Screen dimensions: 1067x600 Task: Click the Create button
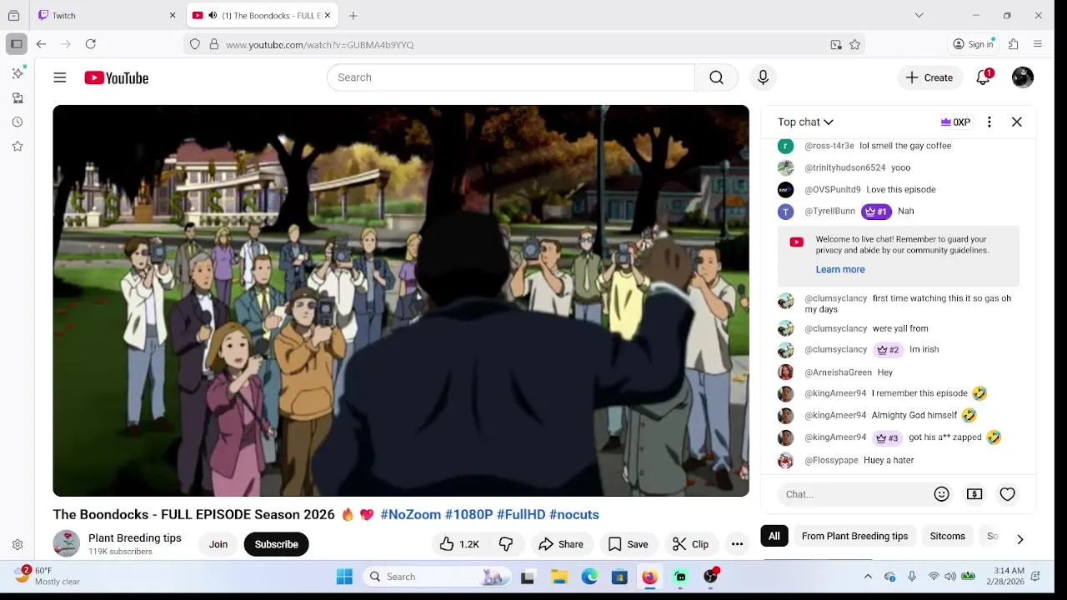[929, 77]
